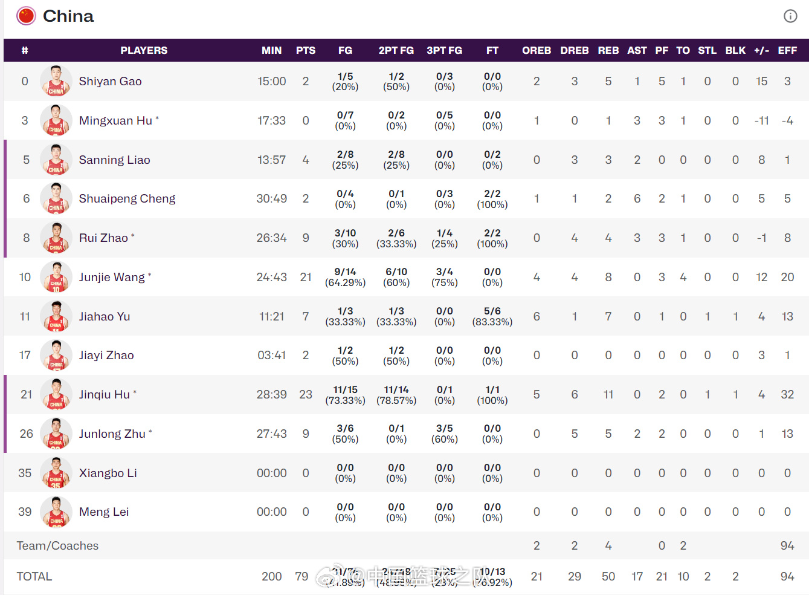This screenshot has height=595, width=809.
Task: Open Junjie Wang's player photo
Action: click(x=56, y=277)
